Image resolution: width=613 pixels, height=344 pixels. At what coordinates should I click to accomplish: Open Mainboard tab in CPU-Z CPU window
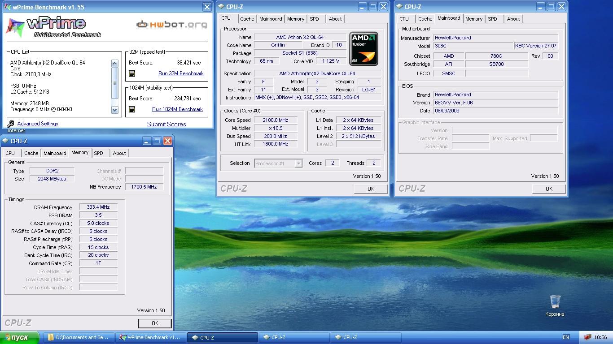[x=271, y=19]
